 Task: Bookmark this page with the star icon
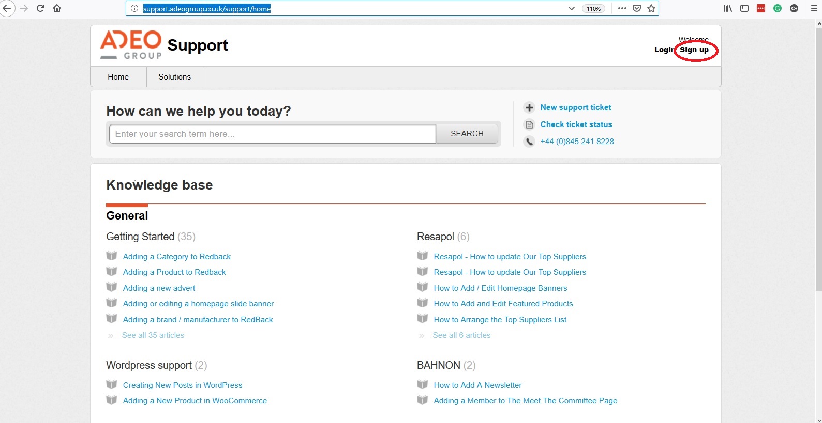(651, 8)
